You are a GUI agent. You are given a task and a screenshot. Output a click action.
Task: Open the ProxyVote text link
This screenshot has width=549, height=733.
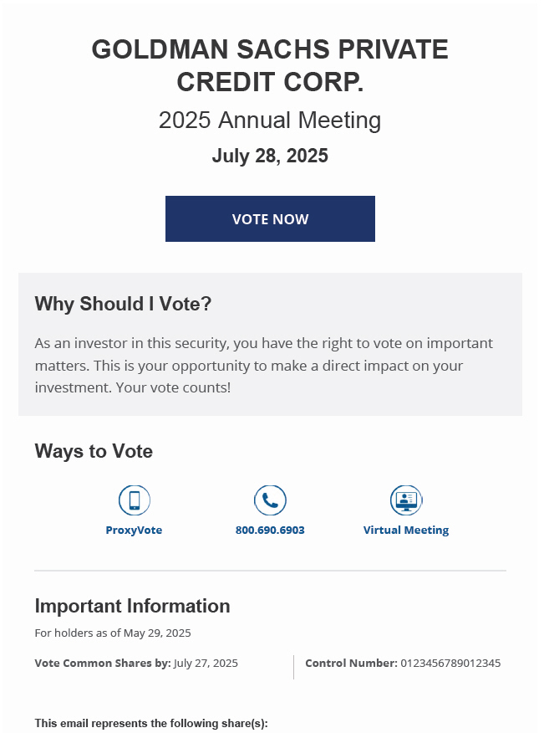pos(134,531)
